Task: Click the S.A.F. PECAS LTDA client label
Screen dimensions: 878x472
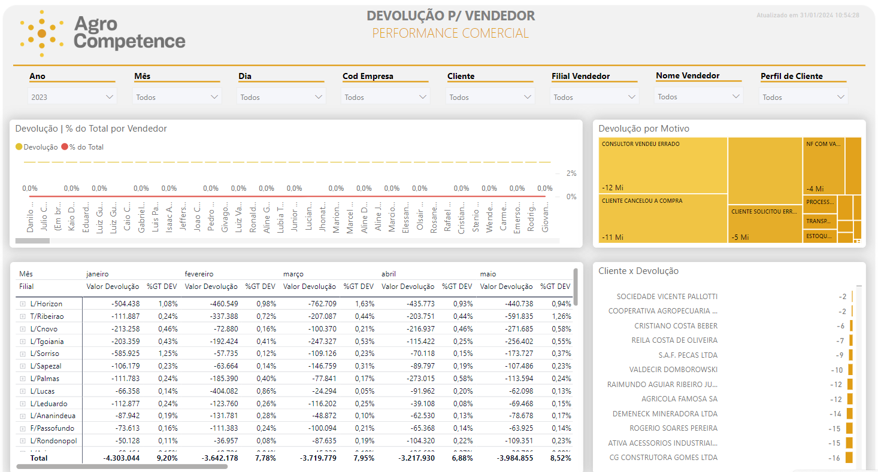Action: pos(688,355)
